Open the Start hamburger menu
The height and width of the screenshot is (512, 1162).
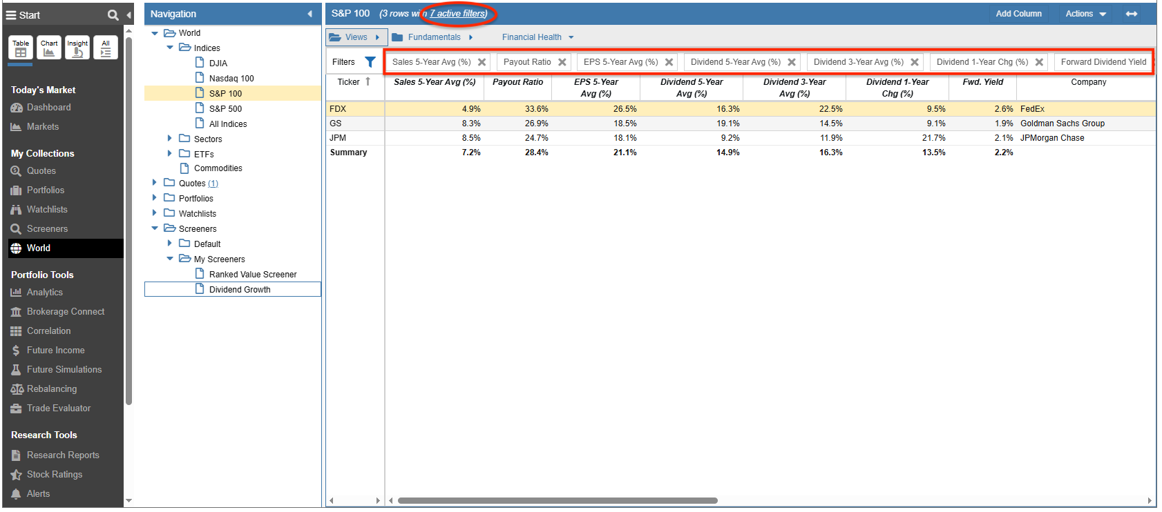[11, 15]
